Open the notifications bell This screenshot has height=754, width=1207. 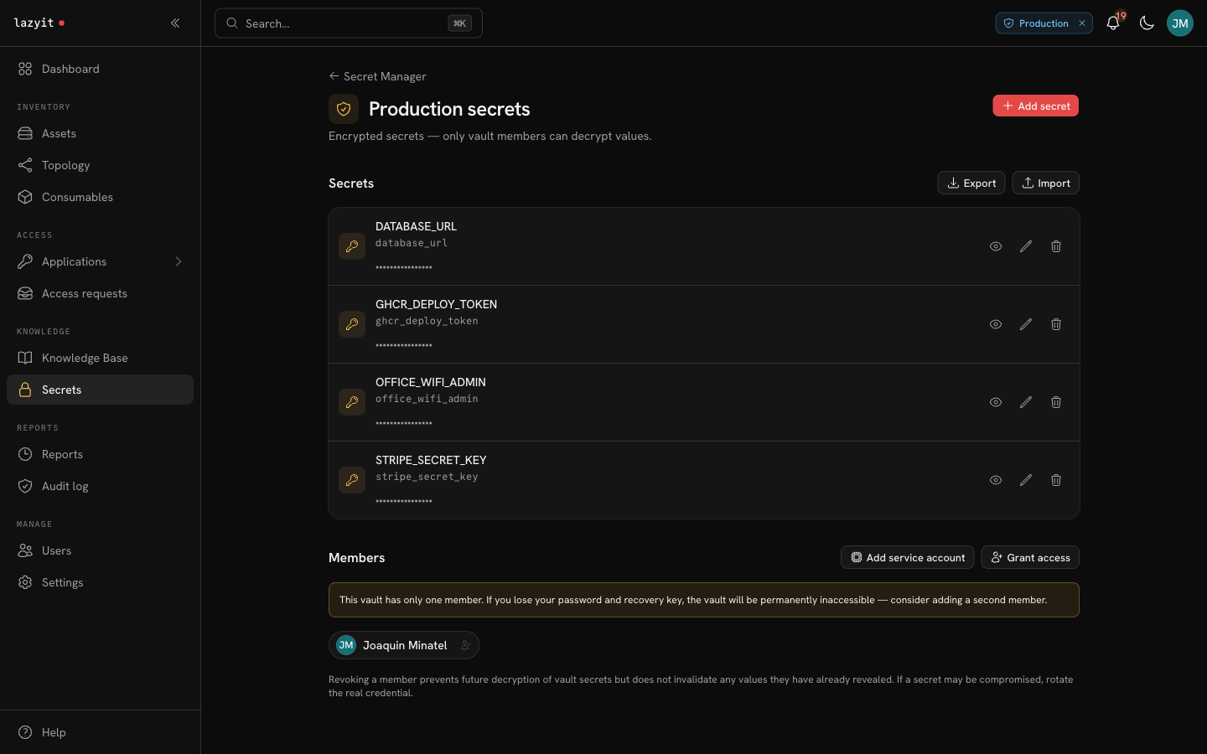point(1113,23)
